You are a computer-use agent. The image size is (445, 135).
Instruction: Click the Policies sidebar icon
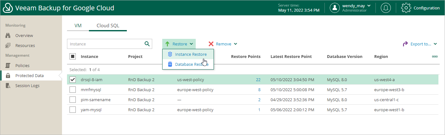coord(8,65)
